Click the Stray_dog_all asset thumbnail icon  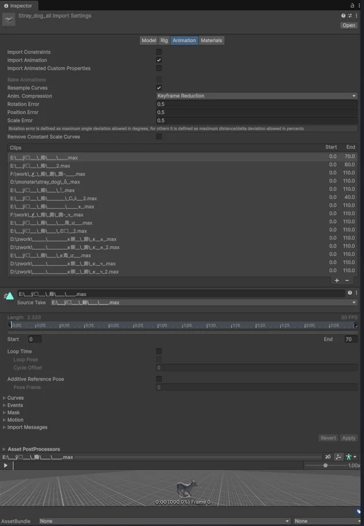(x=9, y=20)
